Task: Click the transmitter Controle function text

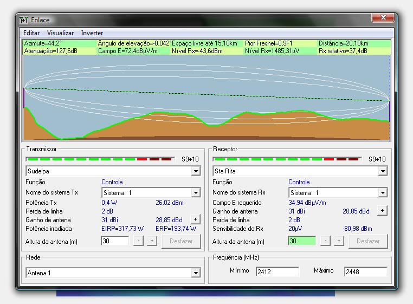Action: (112, 182)
